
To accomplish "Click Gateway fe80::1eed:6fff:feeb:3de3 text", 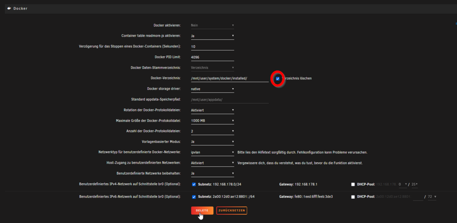I will [306, 197].
